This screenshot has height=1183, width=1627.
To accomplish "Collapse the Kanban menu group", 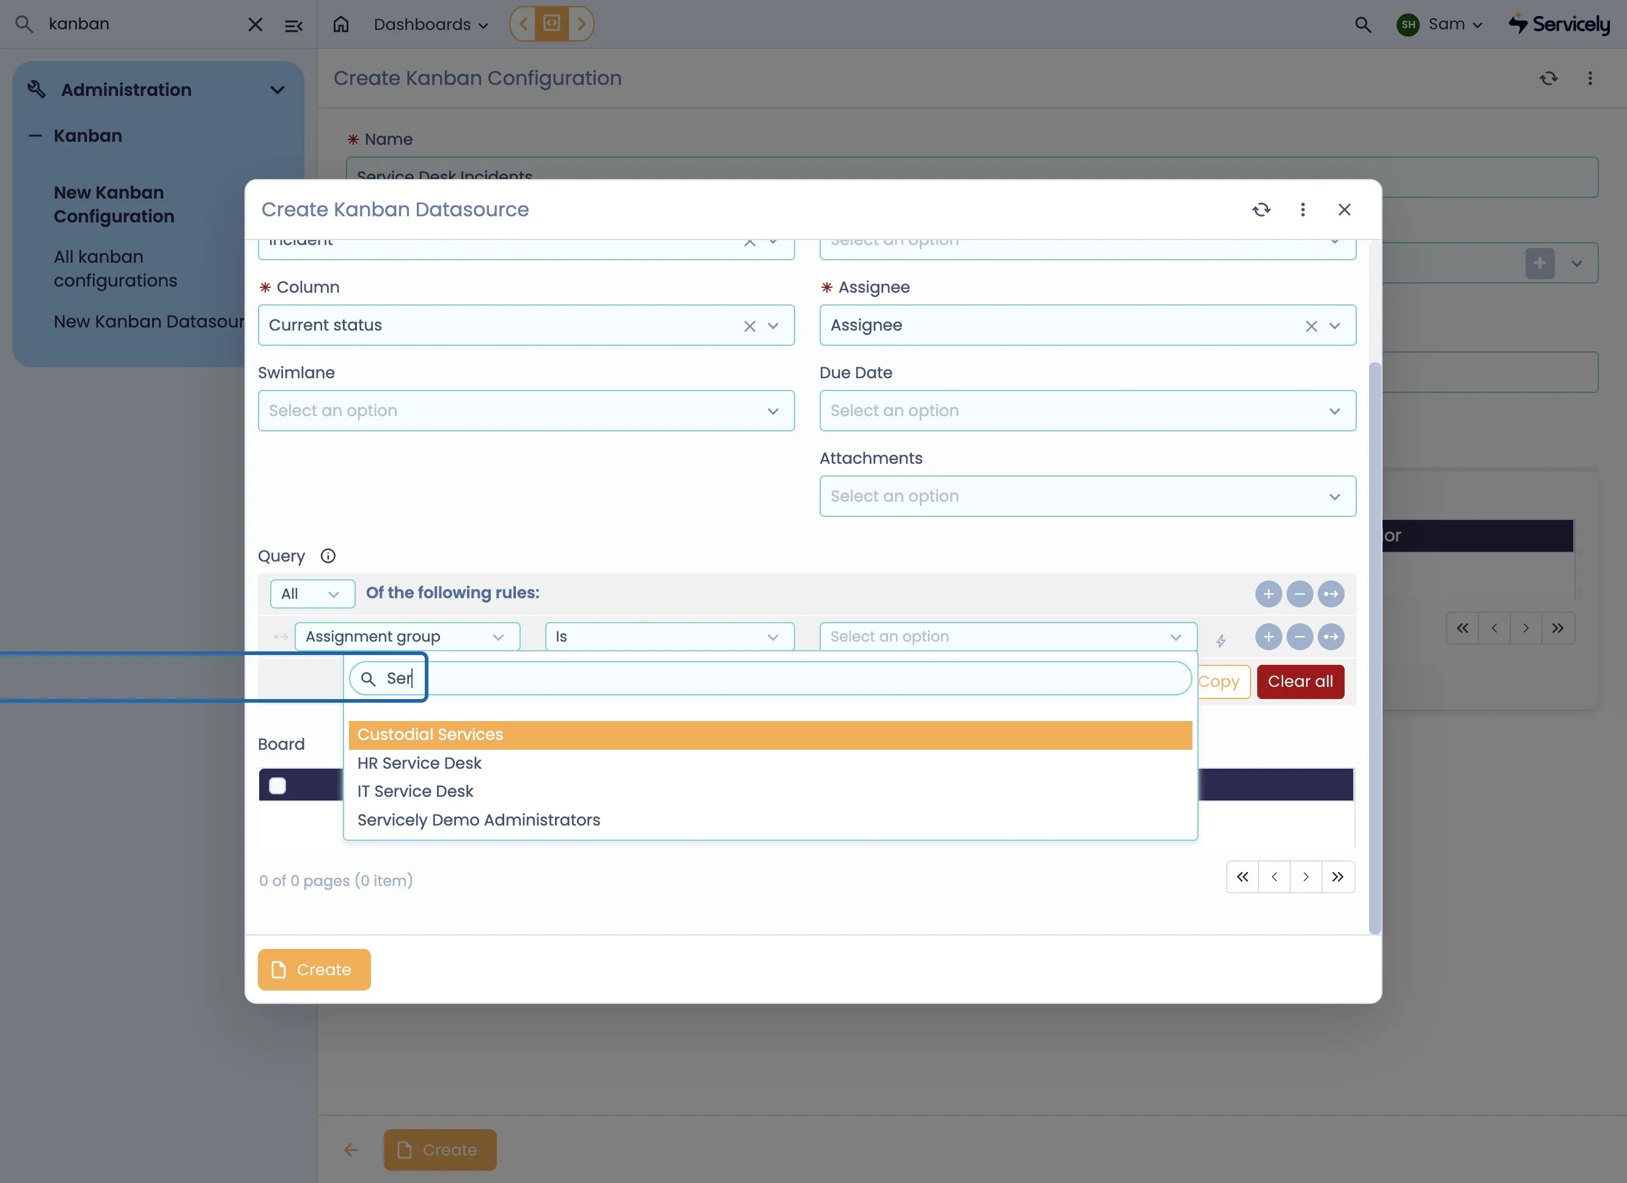I will click(x=34, y=136).
